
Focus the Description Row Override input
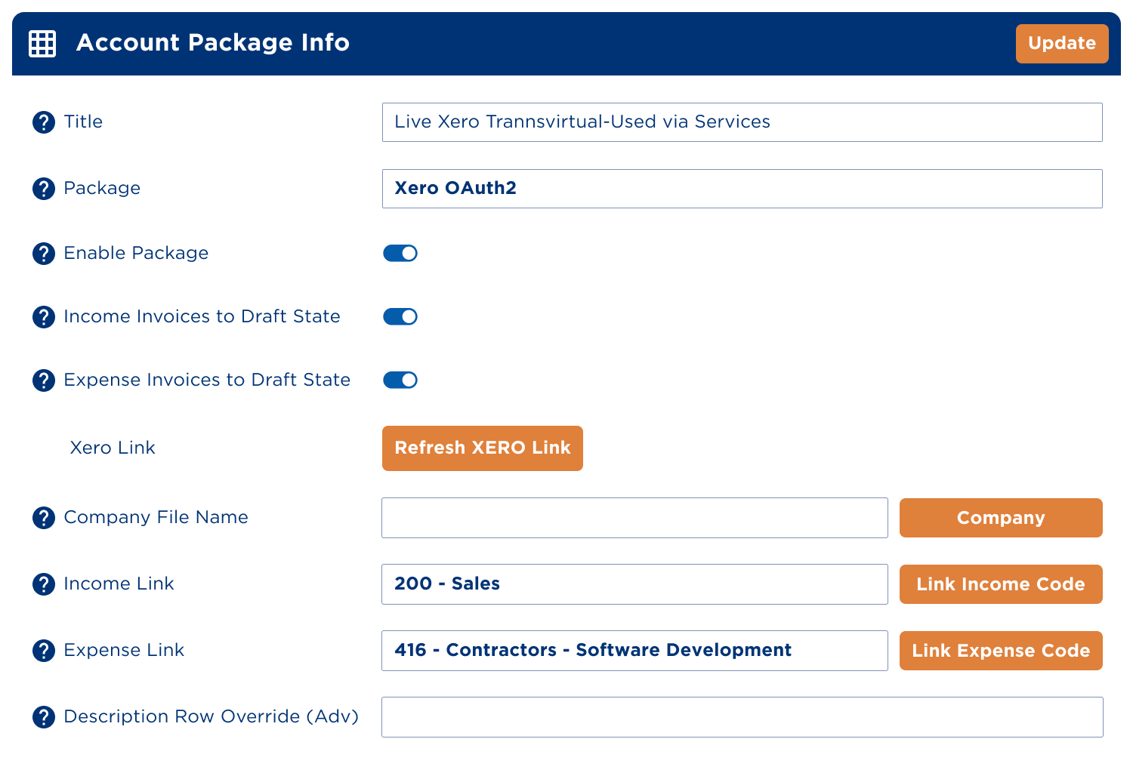[x=742, y=717]
